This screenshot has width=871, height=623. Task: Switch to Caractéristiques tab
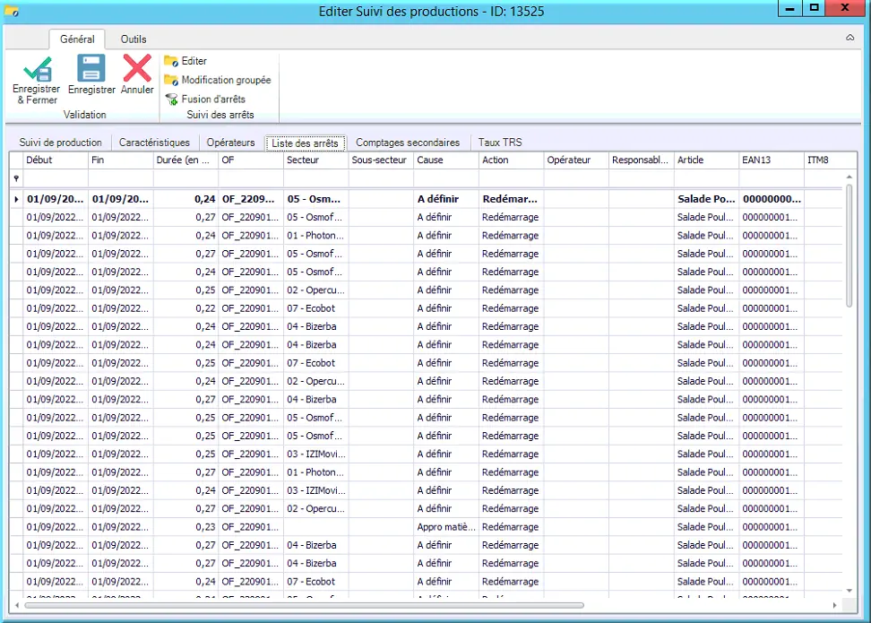[x=154, y=143]
